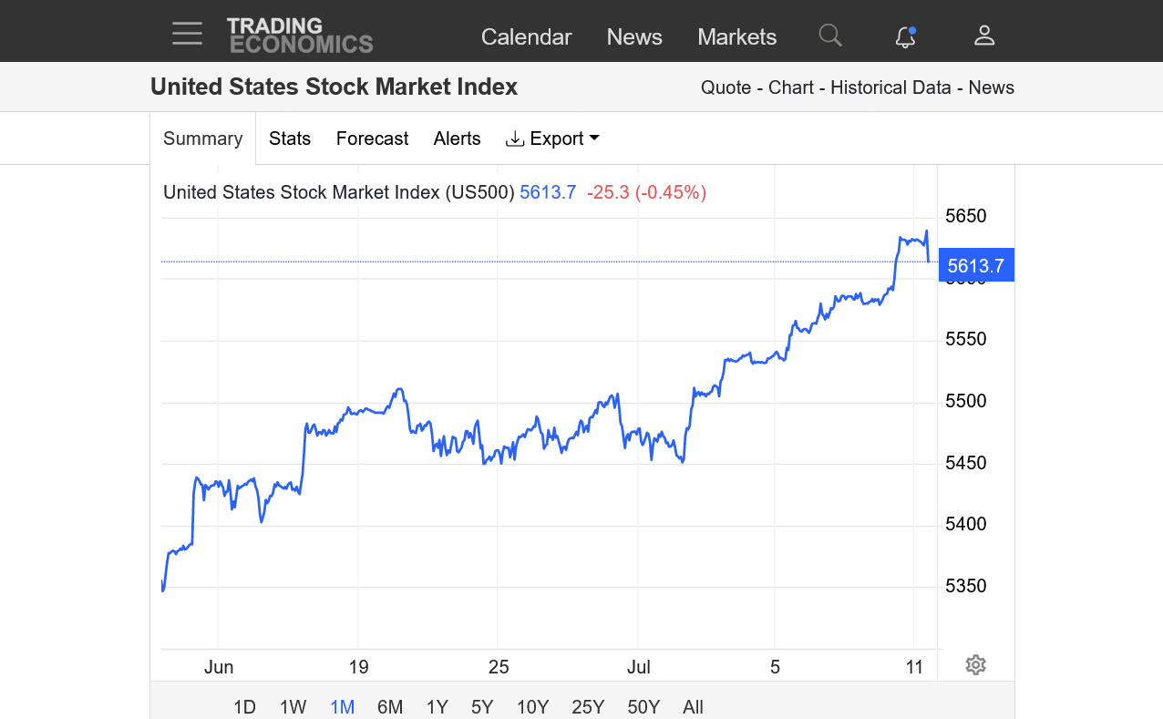Select the 1D time range
Image resolution: width=1163 pixels, height=719 pixels.
click(244, 707)
